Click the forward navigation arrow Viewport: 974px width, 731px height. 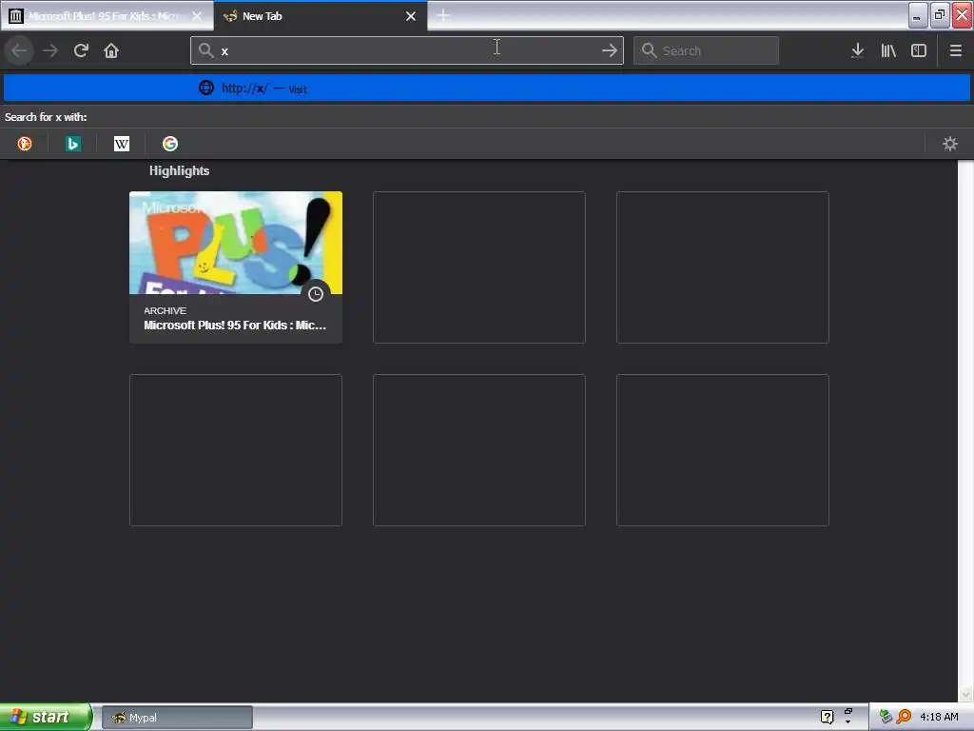click(x=50, y=50)
